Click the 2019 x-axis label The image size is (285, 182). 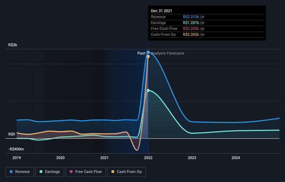click(x=17, y=158)
